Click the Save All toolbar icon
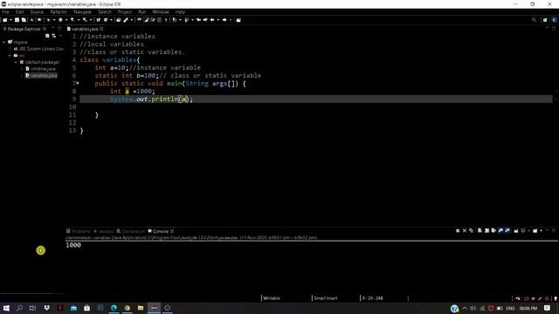559x314 pixels. point(24,20)
